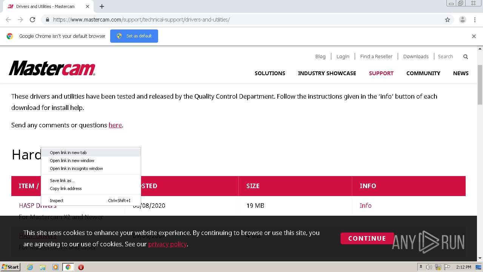Open the NEWS navigation menu
Screen dimensions: 483x272
[461, 73]
